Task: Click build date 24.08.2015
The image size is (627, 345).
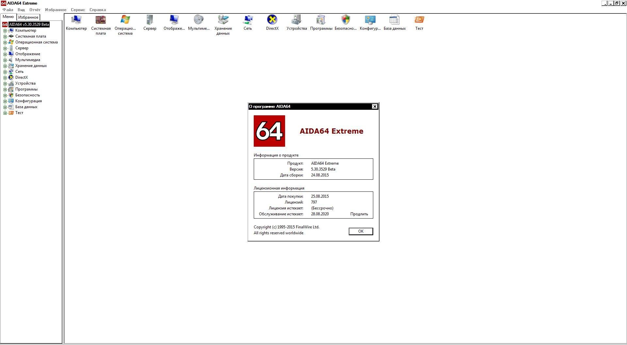Action: (320, 175)
